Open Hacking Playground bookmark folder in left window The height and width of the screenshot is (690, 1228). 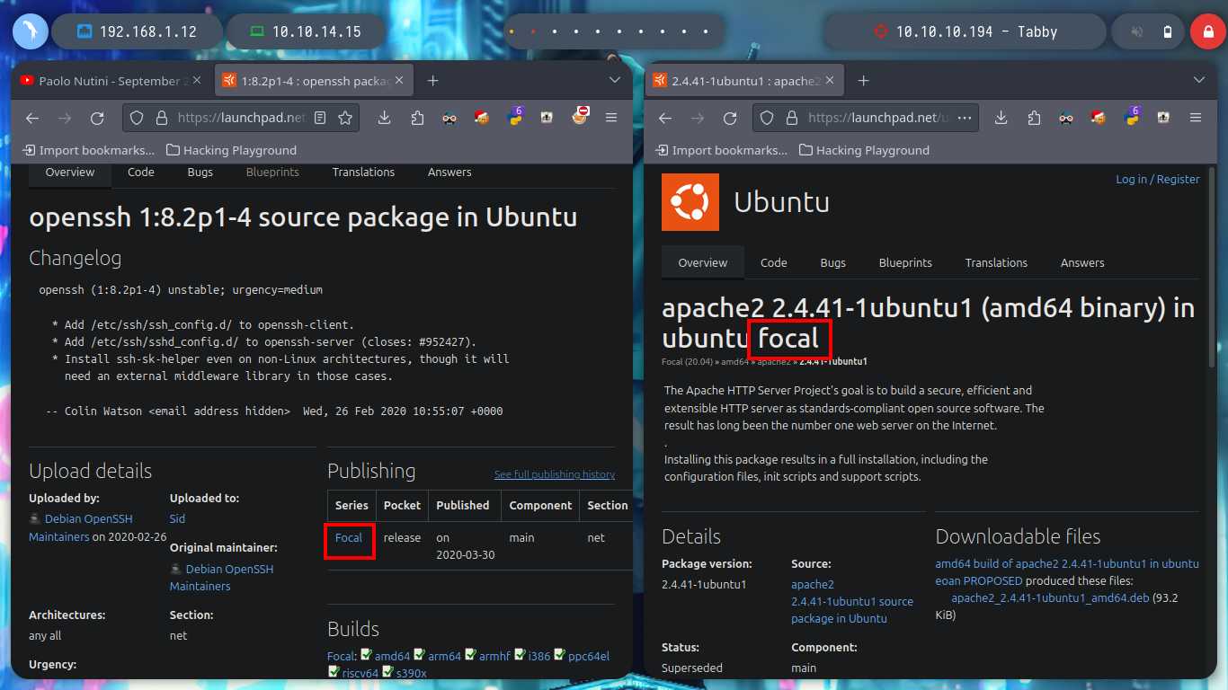(x=231, y=150)
